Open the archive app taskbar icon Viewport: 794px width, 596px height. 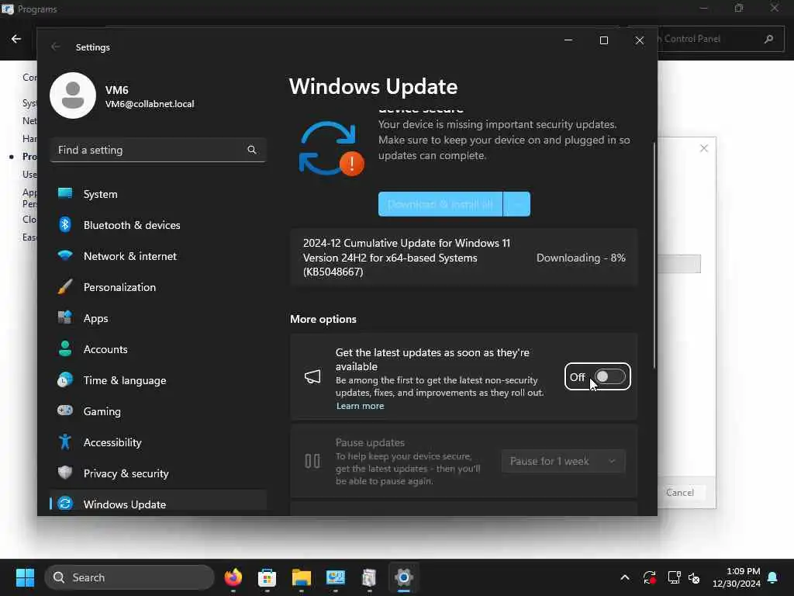pos(369,577)
